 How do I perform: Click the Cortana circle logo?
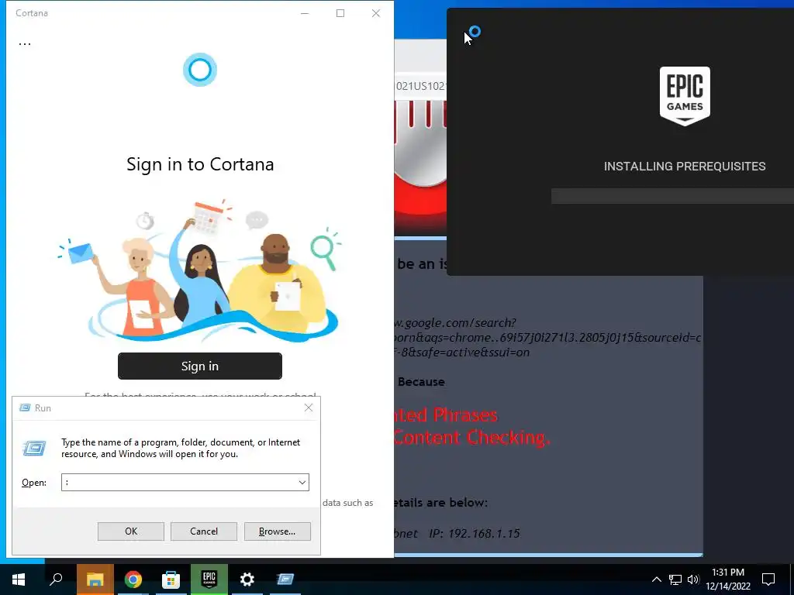point(200,69)
